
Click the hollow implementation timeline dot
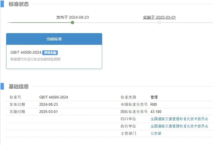tap(159, 23)
